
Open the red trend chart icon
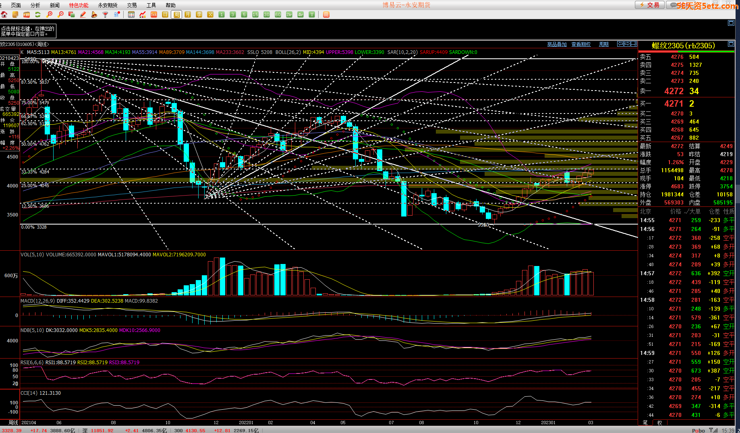pyautogui.click(x=143, y=14)
